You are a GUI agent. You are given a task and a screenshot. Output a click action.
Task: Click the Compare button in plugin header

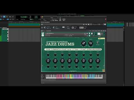(56, 20)
